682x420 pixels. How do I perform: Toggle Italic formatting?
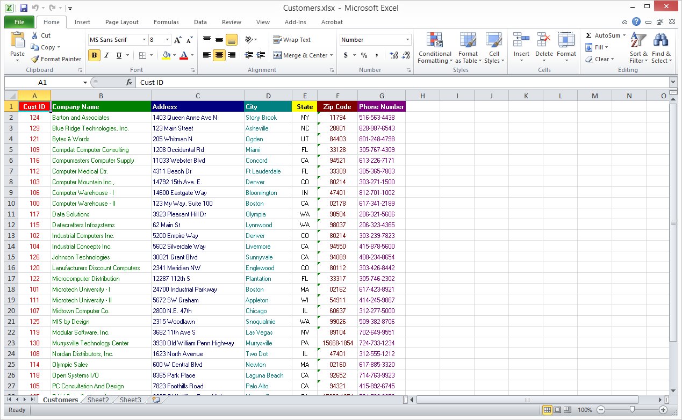tap(106, 55)
